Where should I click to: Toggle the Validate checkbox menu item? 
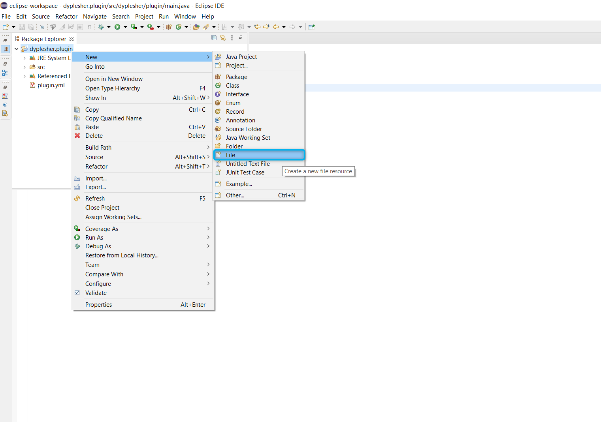pyautogui.click(x=143, y=293)
